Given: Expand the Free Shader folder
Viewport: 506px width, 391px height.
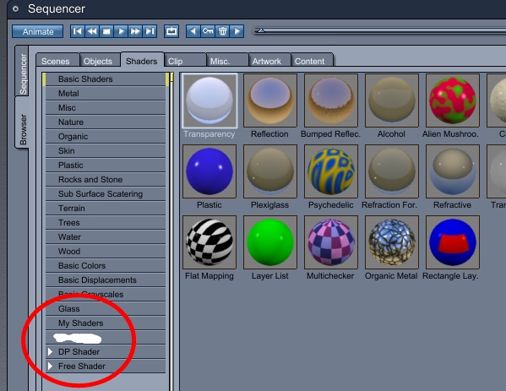Looking at the screenshot, I should (50, 366).
